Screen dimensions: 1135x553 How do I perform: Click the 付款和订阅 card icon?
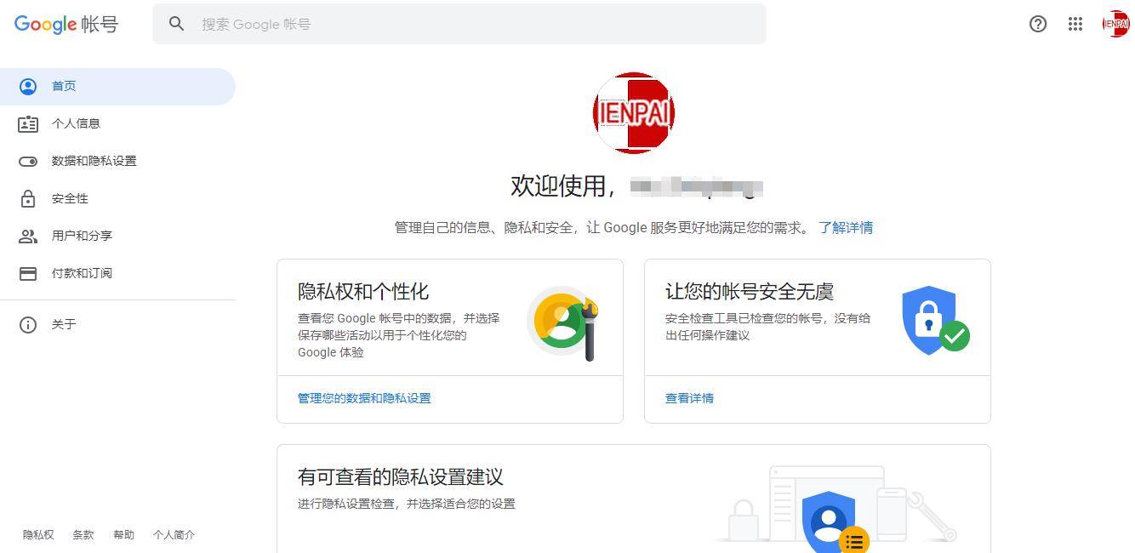pos(28,273)
